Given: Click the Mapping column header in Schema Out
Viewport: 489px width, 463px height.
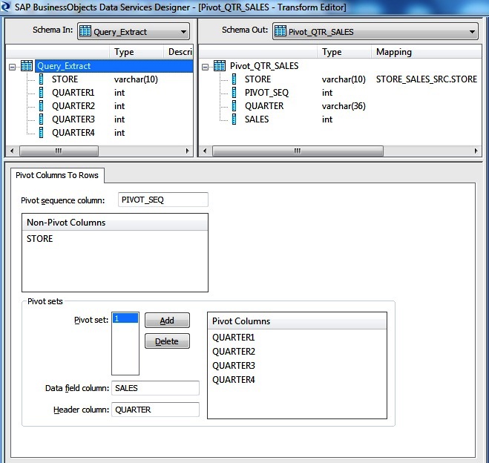Looking at the screenshot, I should tap(426, 52).
